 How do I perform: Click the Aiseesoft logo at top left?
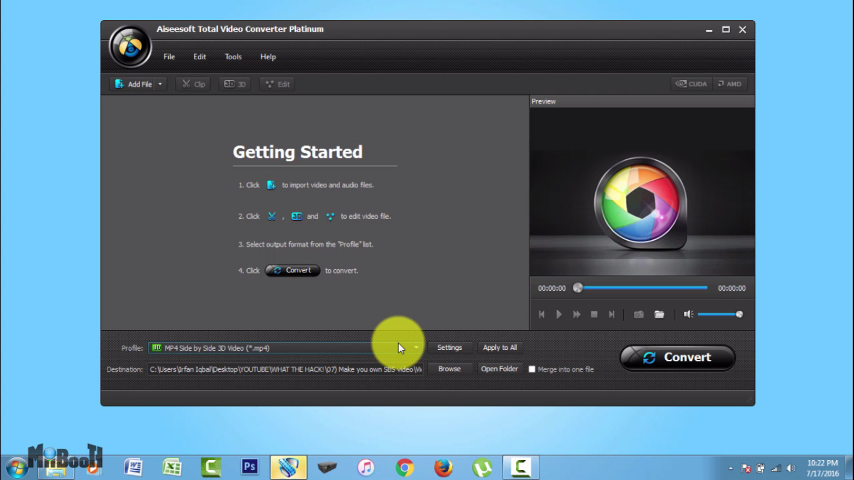pos(130,46)
